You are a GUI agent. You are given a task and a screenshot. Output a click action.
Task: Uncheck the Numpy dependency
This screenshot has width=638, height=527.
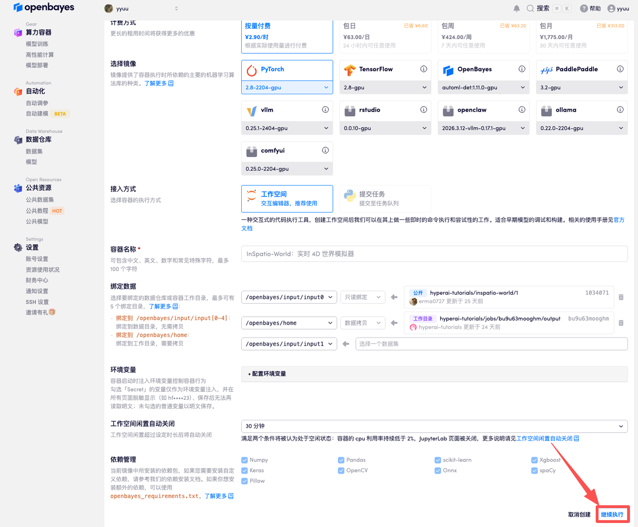(244, 460)
